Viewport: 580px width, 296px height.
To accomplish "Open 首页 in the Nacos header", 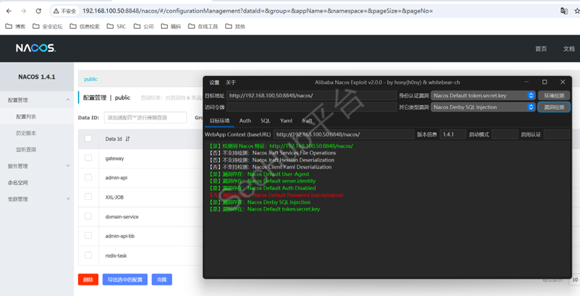I will pos(540,48).
